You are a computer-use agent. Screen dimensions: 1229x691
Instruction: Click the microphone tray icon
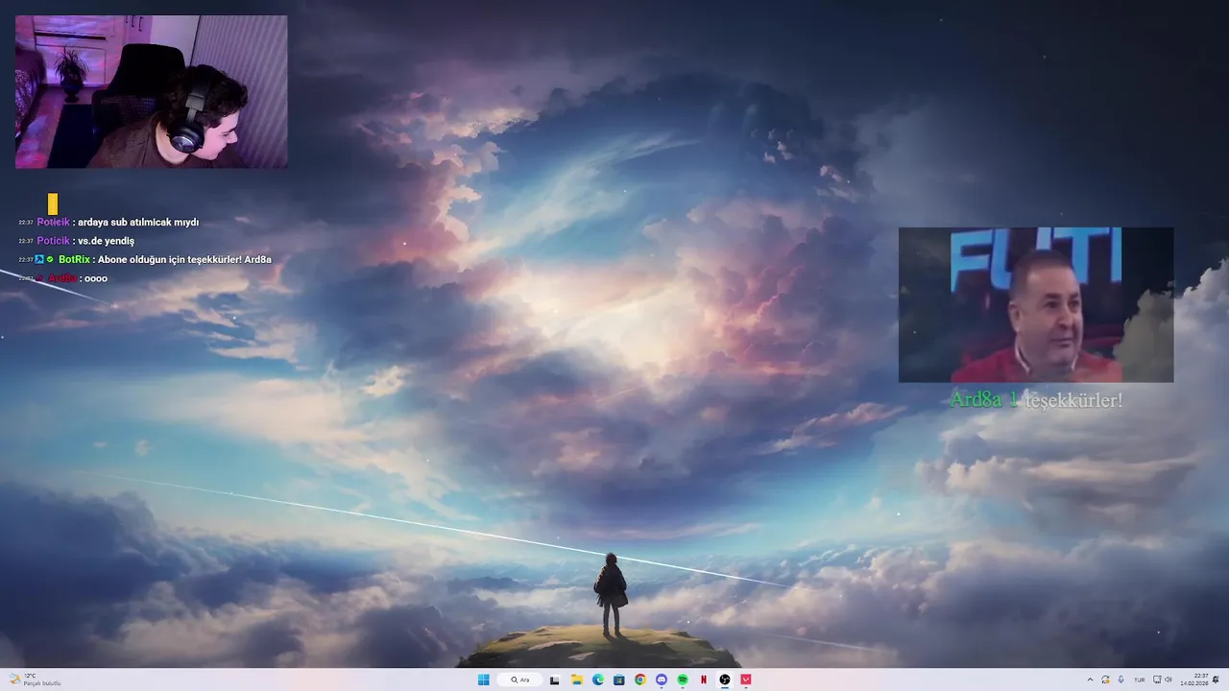click(x=1121, y=679)
